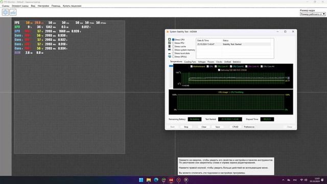This screenshot has height=184, width=327.
Task: Open the Помощь menu
Action: pos(56,6)
